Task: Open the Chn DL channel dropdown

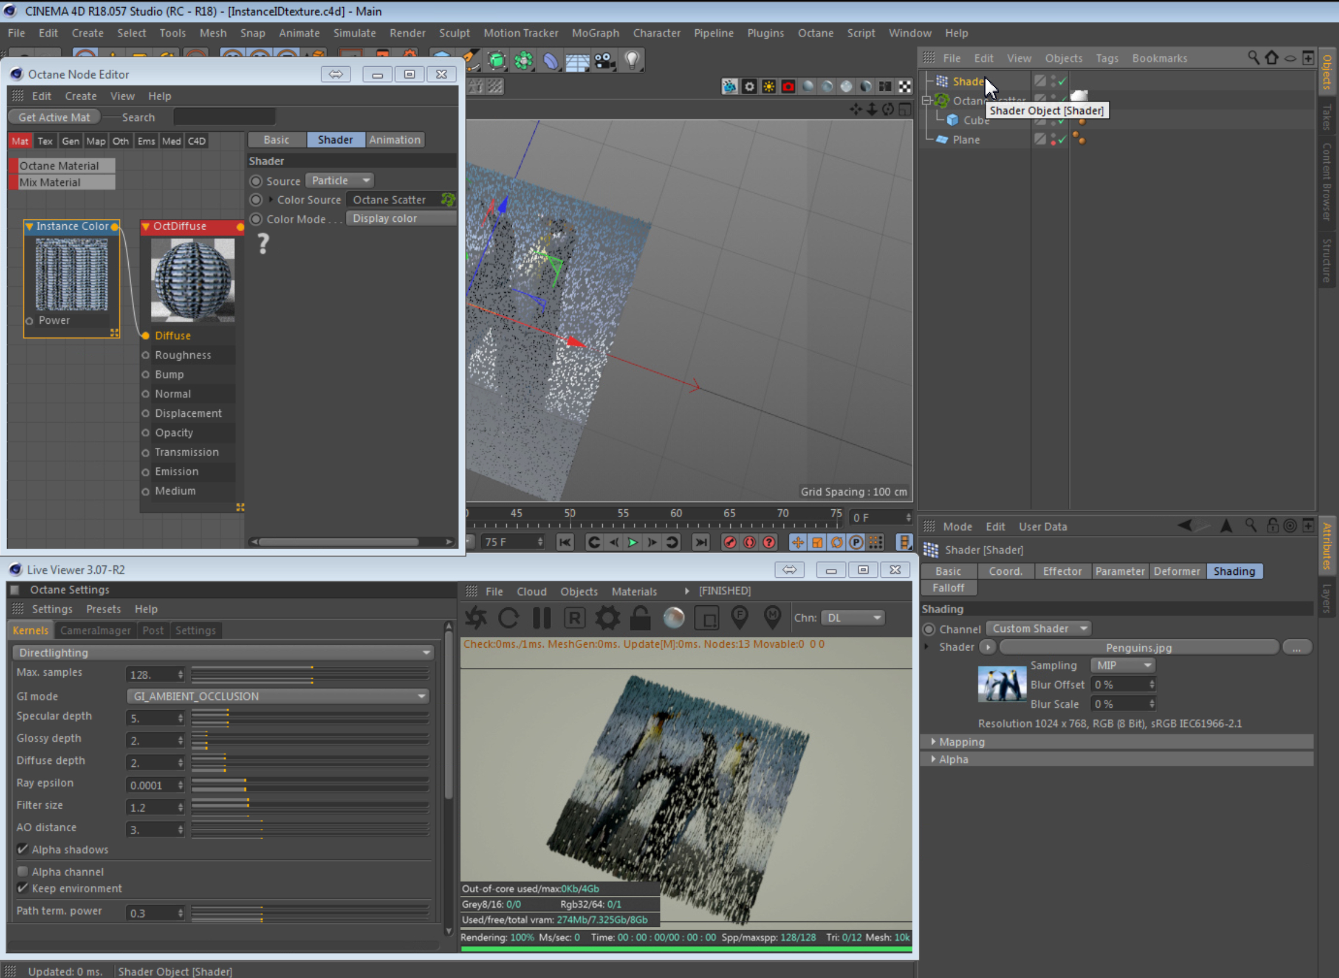Action: [853, 618]
